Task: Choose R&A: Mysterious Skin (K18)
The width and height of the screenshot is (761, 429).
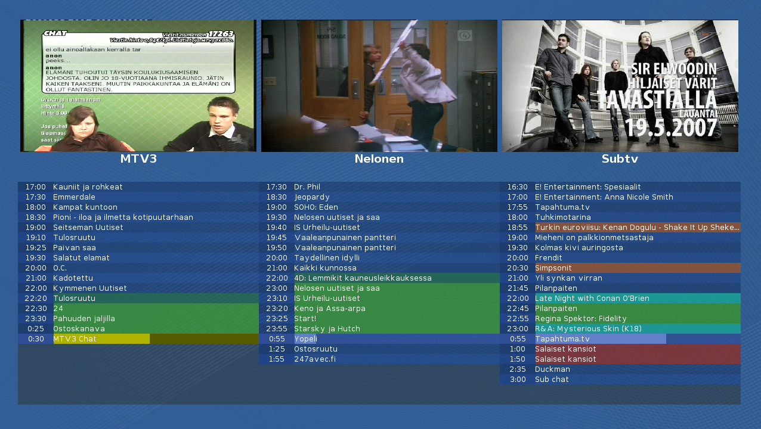Action: coord(620,329)
